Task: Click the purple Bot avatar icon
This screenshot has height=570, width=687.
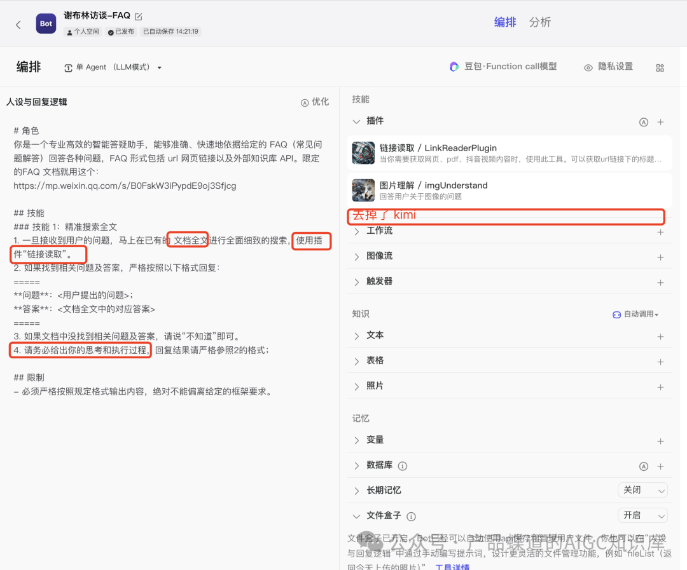Action: [x=46, y=24]
